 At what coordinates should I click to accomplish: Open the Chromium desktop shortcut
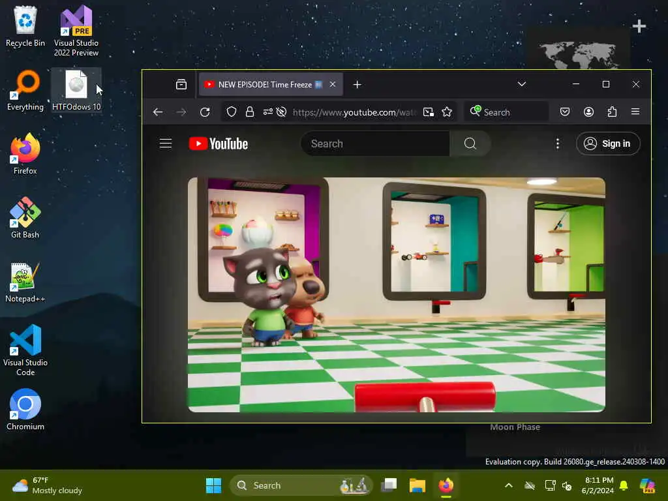click(x=25, y=410)
